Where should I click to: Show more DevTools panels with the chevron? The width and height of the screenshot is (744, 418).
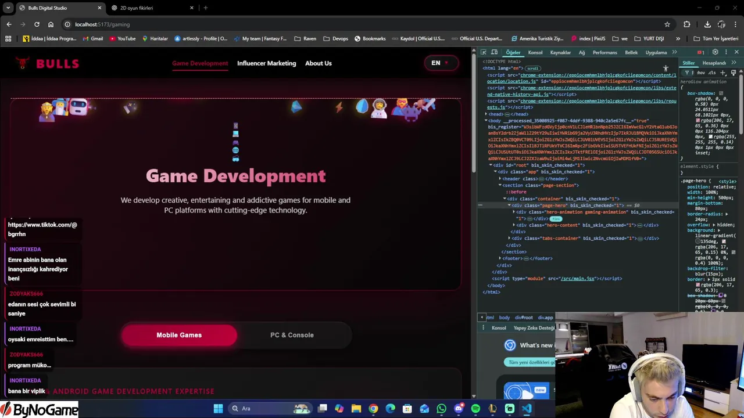click(x=674, y=52)
